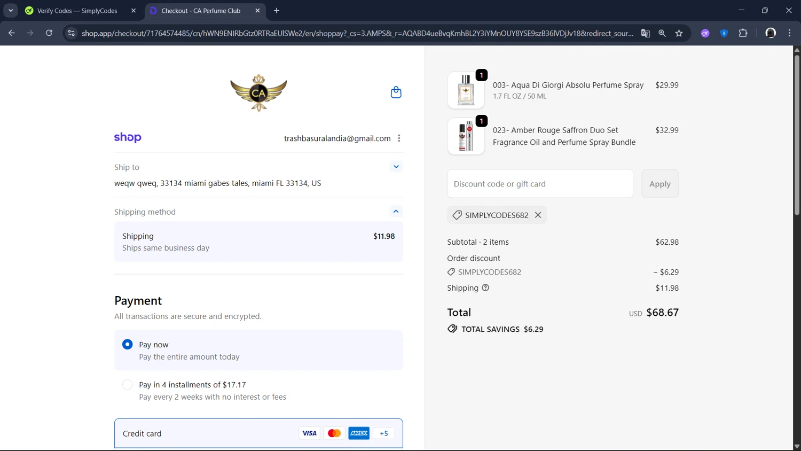Open the zoom magnifier icon in address bar
801x451 pixels.
[662, 33]
